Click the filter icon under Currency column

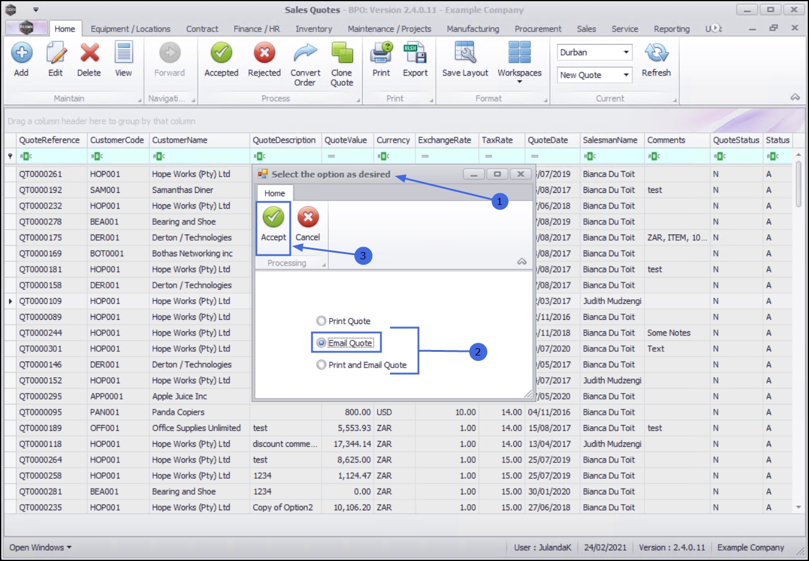click(x=383, y=157)
